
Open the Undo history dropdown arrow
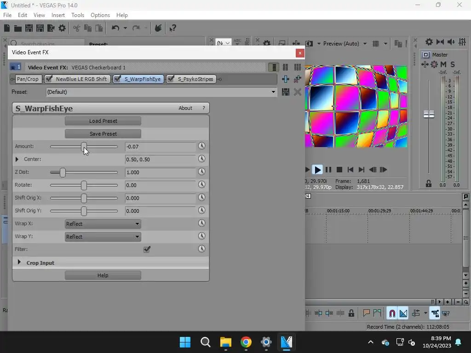point(125,28)
